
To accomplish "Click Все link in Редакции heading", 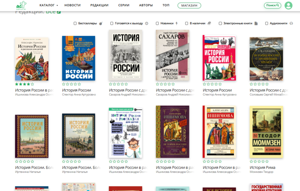I will point(51,12).
